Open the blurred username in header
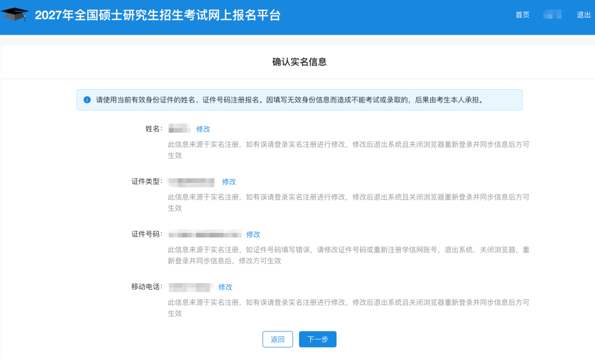The image size is (595, 359). coord(552,15)
